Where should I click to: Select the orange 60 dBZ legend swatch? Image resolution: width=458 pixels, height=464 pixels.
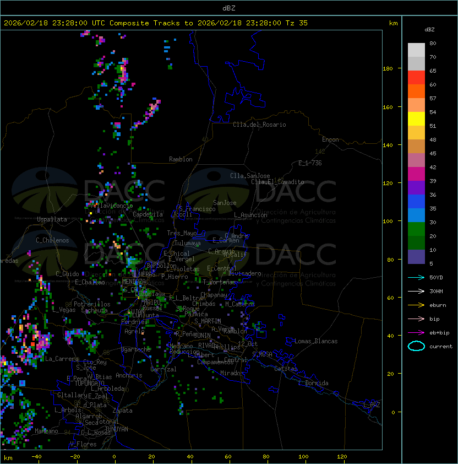[416, 91]
